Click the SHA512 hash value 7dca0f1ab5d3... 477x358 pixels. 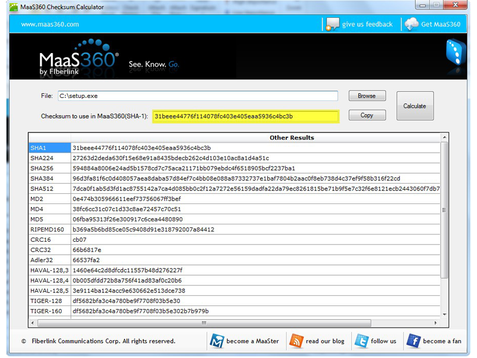pyautogui.click(x=256, y=189)
